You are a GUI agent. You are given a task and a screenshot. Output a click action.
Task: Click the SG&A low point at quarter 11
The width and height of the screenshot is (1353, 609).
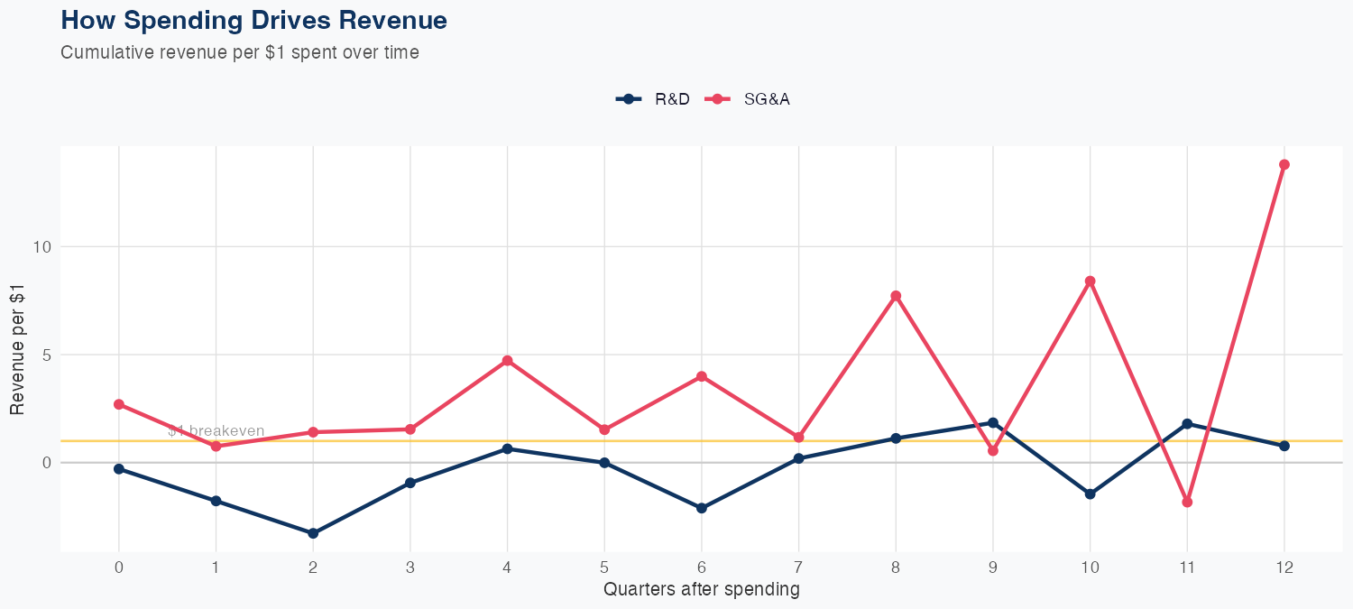coord(1187,502)
